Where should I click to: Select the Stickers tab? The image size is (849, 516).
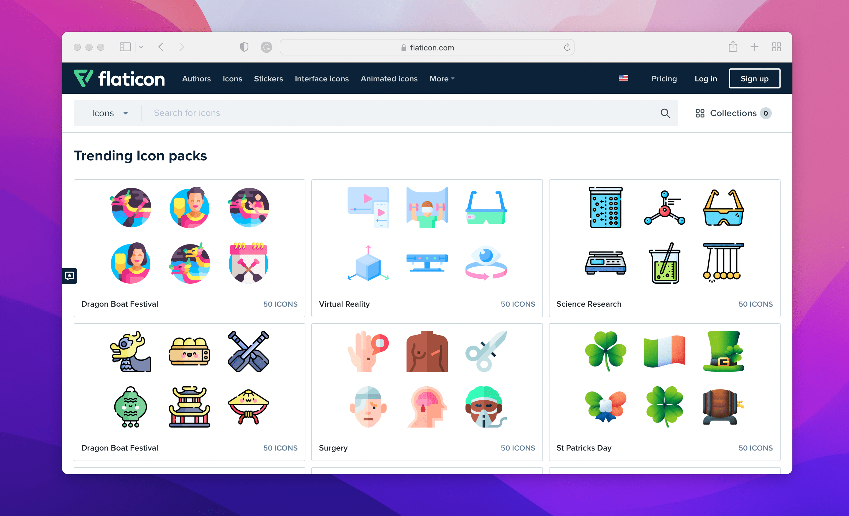pyautogui.click(x=269, y=78)
